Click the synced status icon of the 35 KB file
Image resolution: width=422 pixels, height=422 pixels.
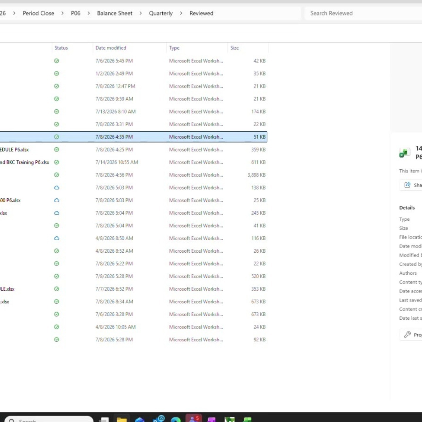click(x=57, y=74)
